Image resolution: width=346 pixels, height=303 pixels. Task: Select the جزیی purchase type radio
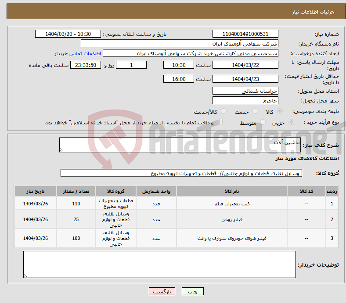[x=291, y=122]
